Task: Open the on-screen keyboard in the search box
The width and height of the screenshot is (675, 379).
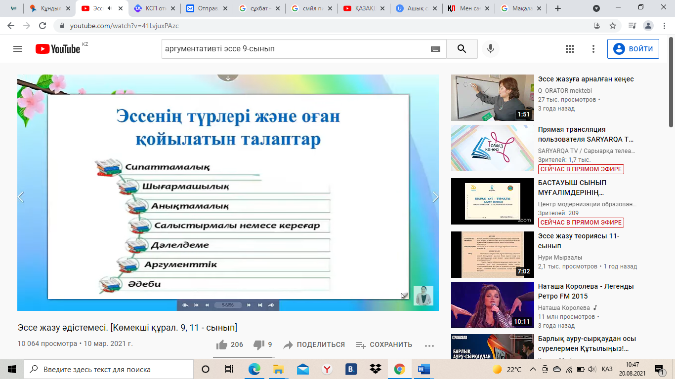Action: point(435,49)
